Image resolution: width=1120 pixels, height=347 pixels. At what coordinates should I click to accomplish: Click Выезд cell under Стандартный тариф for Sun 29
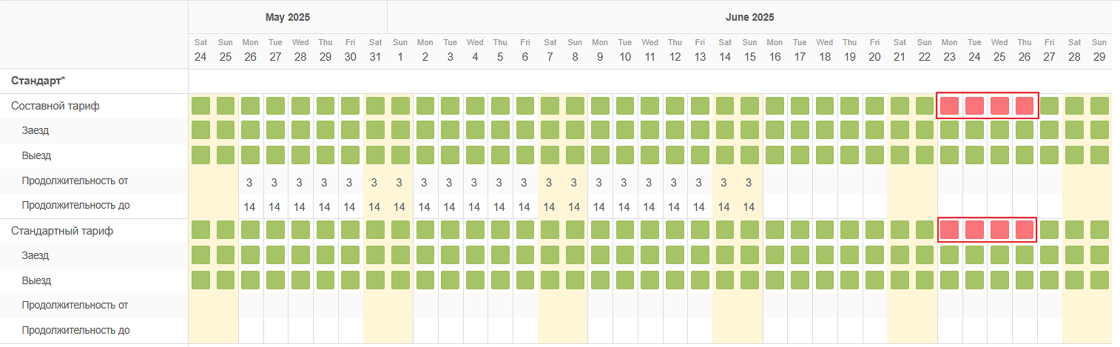1099,280
